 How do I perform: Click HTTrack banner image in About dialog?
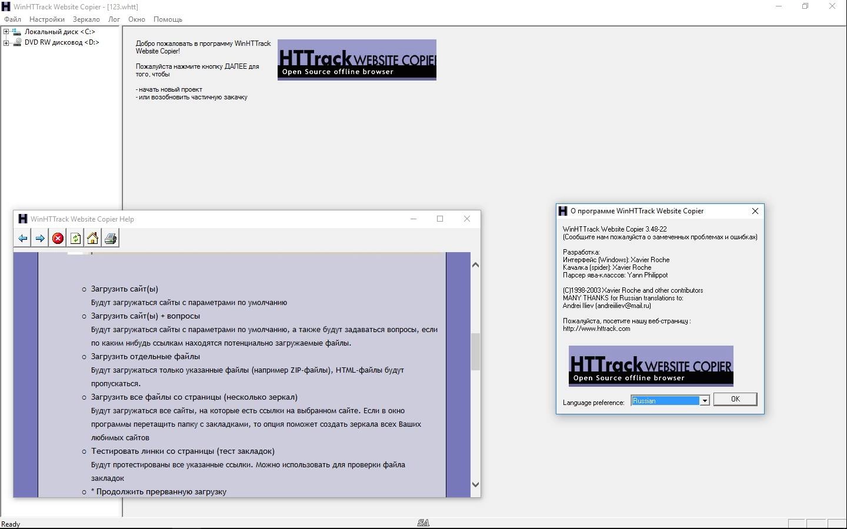click(x=651, y=366)
